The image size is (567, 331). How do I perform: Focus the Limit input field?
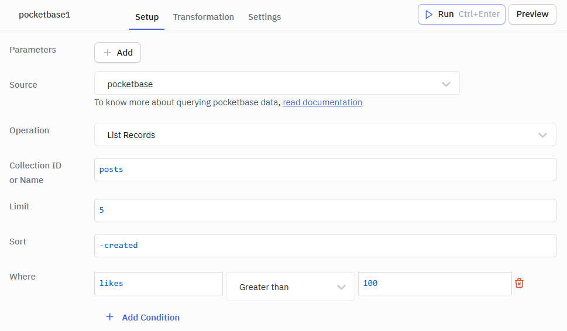(325, 211)
